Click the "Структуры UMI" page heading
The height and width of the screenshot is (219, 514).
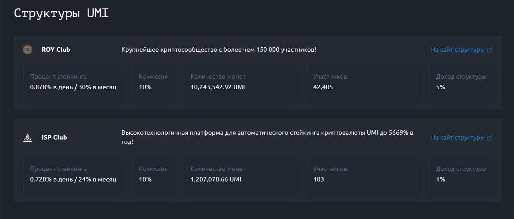(61, 13)
